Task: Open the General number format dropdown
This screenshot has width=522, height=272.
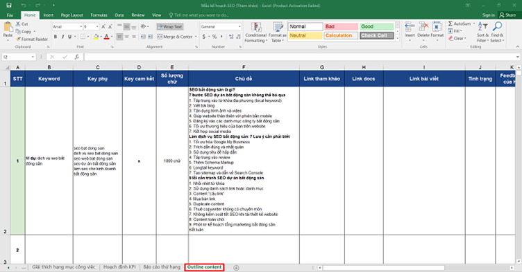Action: 239,26
